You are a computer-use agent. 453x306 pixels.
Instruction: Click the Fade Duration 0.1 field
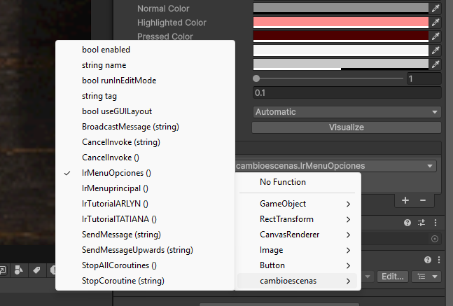click(347, 92)
